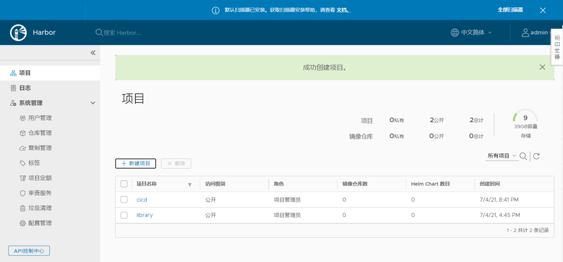Close the top scanner notification banner

coord(543,10)
